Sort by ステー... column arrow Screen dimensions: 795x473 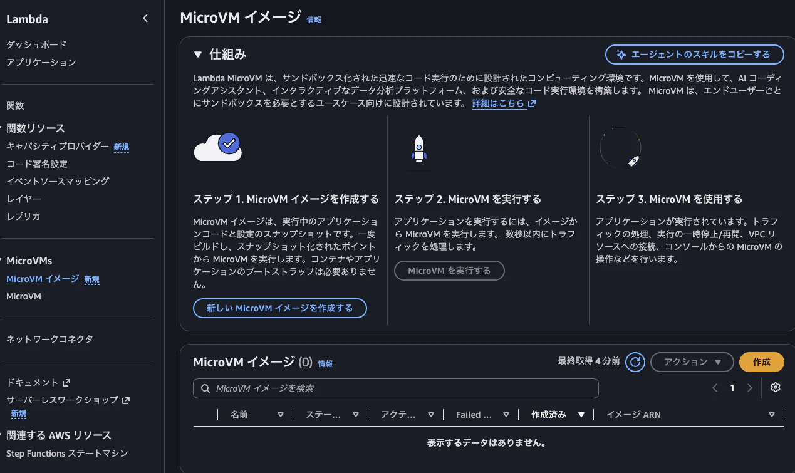coord(355,415)
